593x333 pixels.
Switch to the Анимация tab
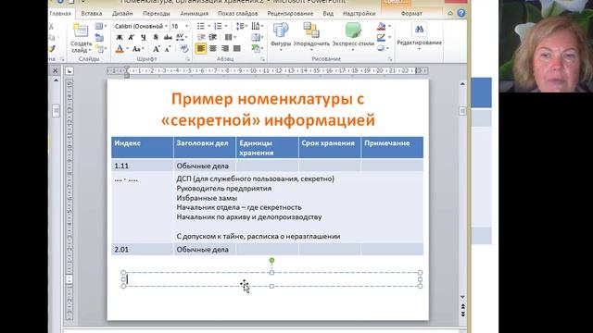pyautogui.click(x=194, y=13)
